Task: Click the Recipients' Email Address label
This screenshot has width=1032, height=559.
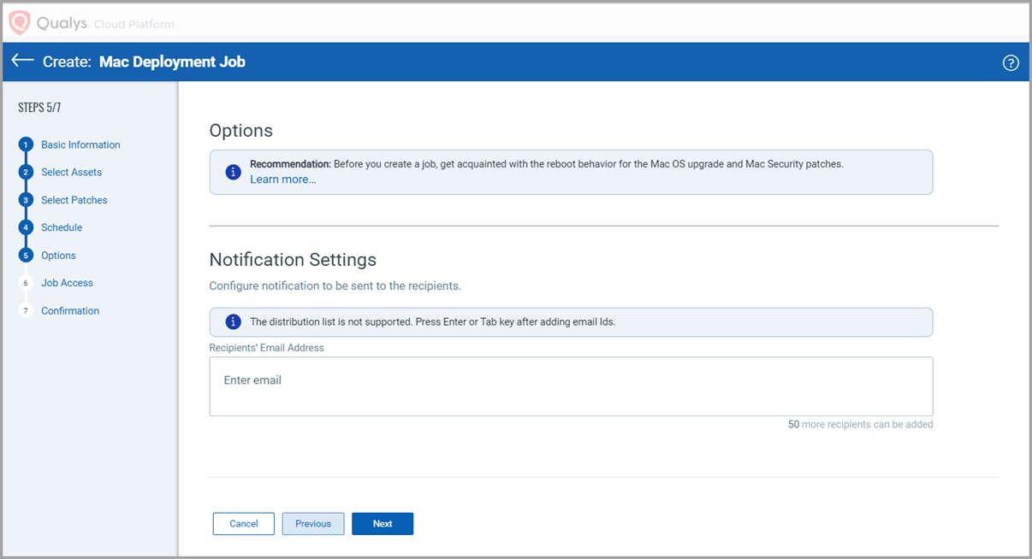Action: point(266,348)
